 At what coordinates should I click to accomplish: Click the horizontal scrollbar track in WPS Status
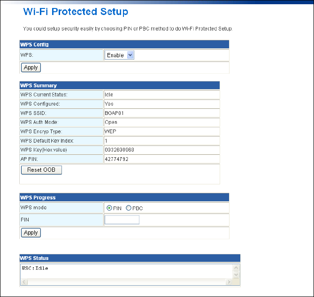tap(127, 282)
